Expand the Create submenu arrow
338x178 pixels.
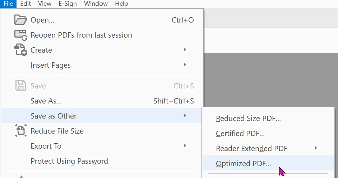pos(185,49)
